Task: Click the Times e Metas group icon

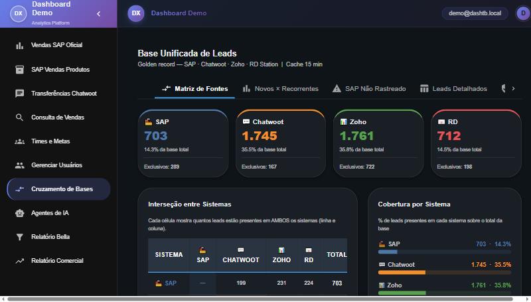Action: point(20,141)
